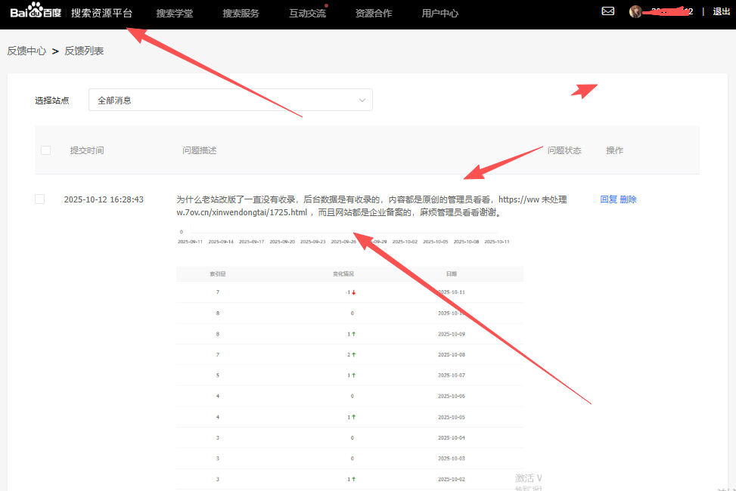Screen dimensions: 736x491
Task: Click the red down-arrow next to -1 change
Action: click(352, 292)
